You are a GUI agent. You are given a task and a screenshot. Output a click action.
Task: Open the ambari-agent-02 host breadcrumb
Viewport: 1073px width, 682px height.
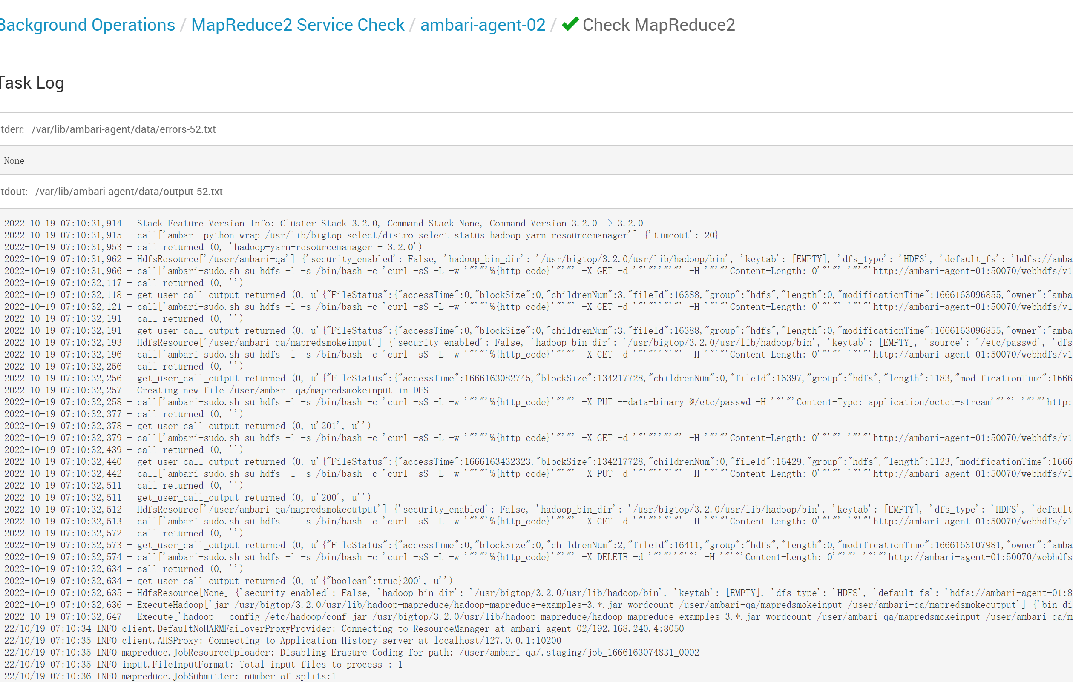(x=482, y=25)
